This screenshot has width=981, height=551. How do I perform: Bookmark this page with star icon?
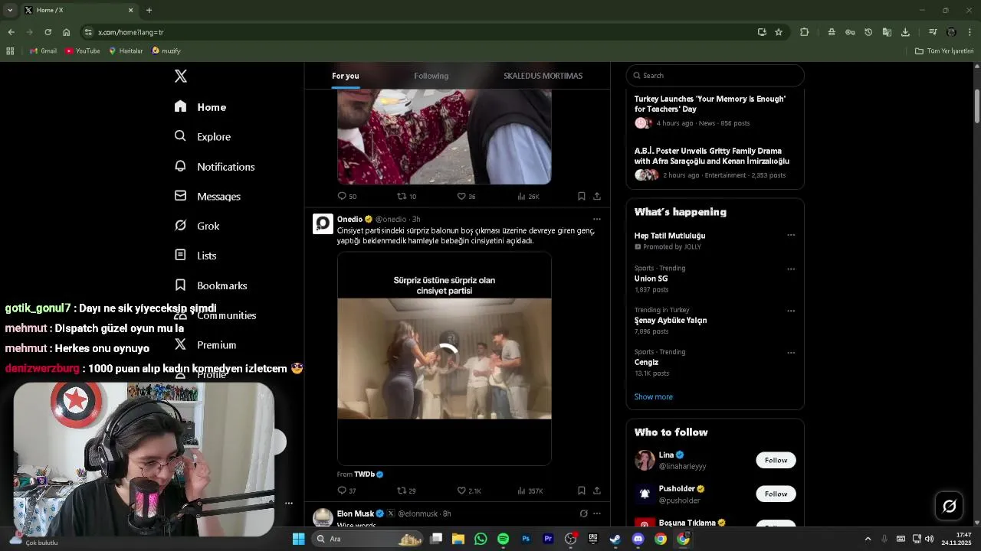(779, 32)
